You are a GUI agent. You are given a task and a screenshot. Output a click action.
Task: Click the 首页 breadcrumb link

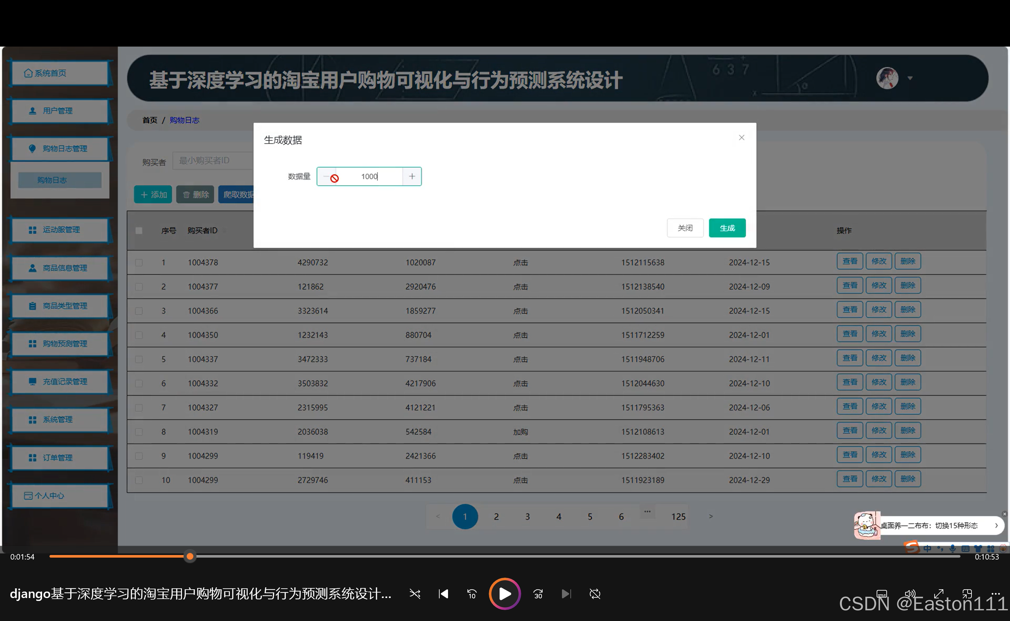[x=150, y=120]
